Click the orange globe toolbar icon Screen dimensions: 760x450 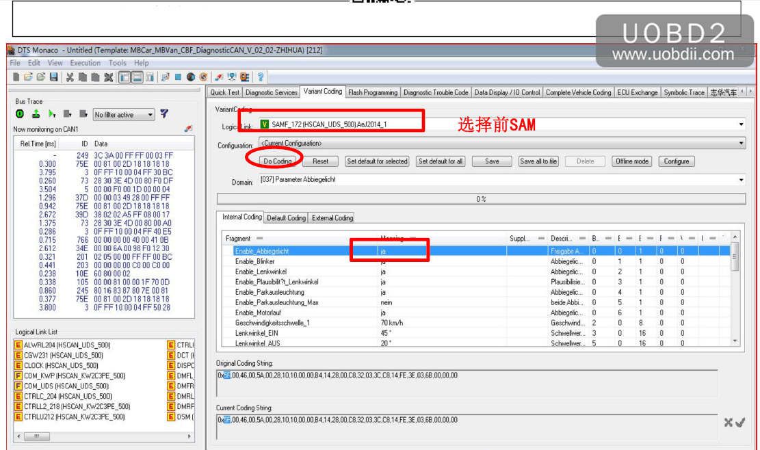click(204, 77)
